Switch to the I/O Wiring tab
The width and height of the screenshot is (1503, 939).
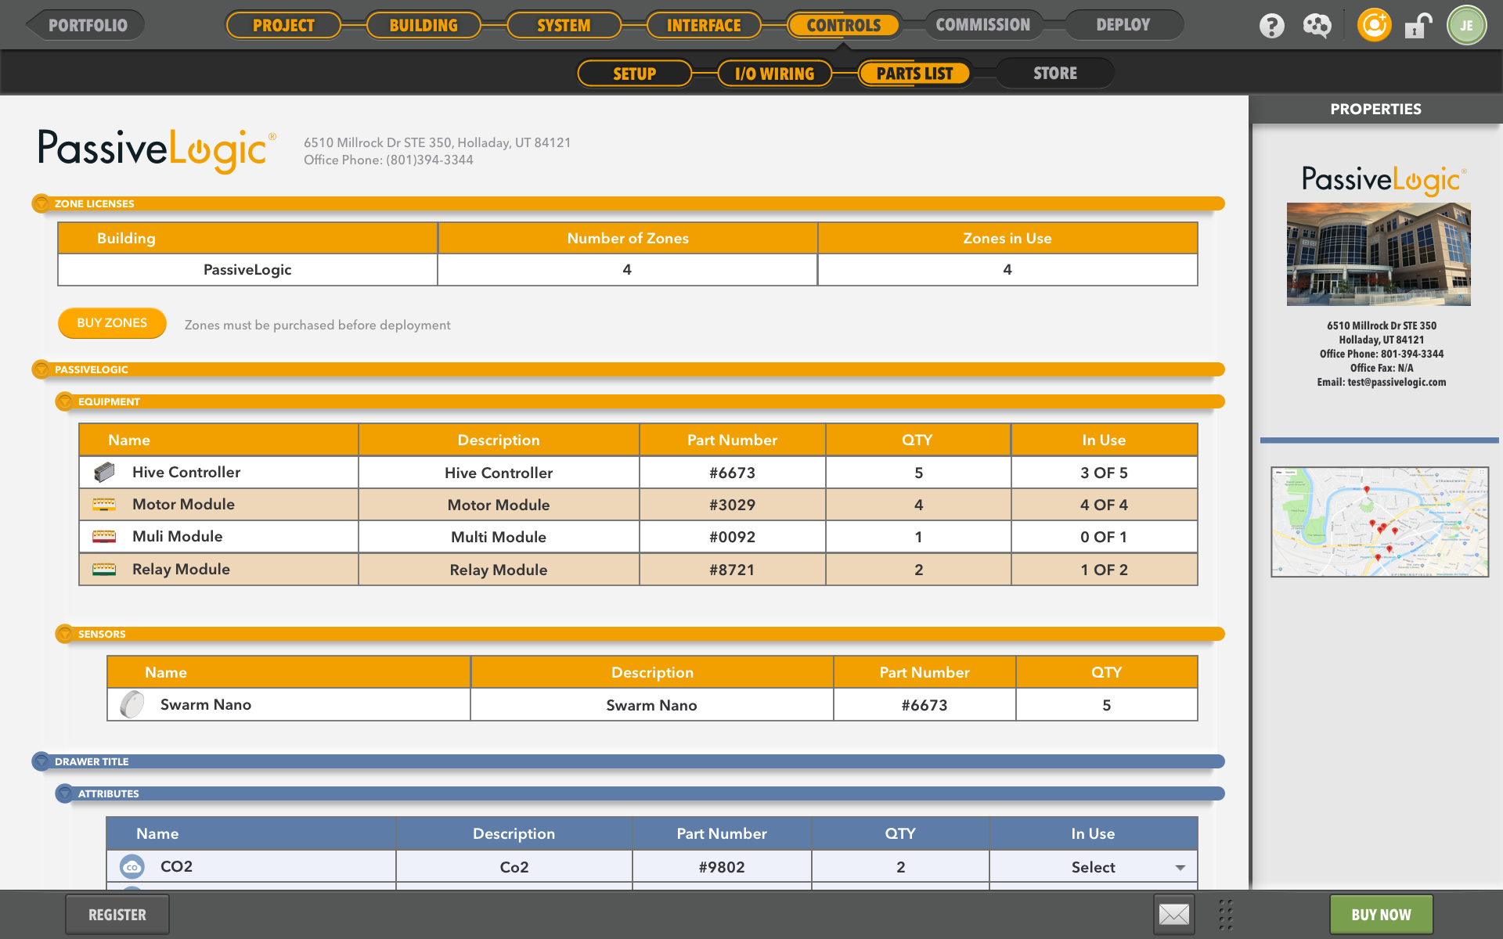tap(774, 74)
